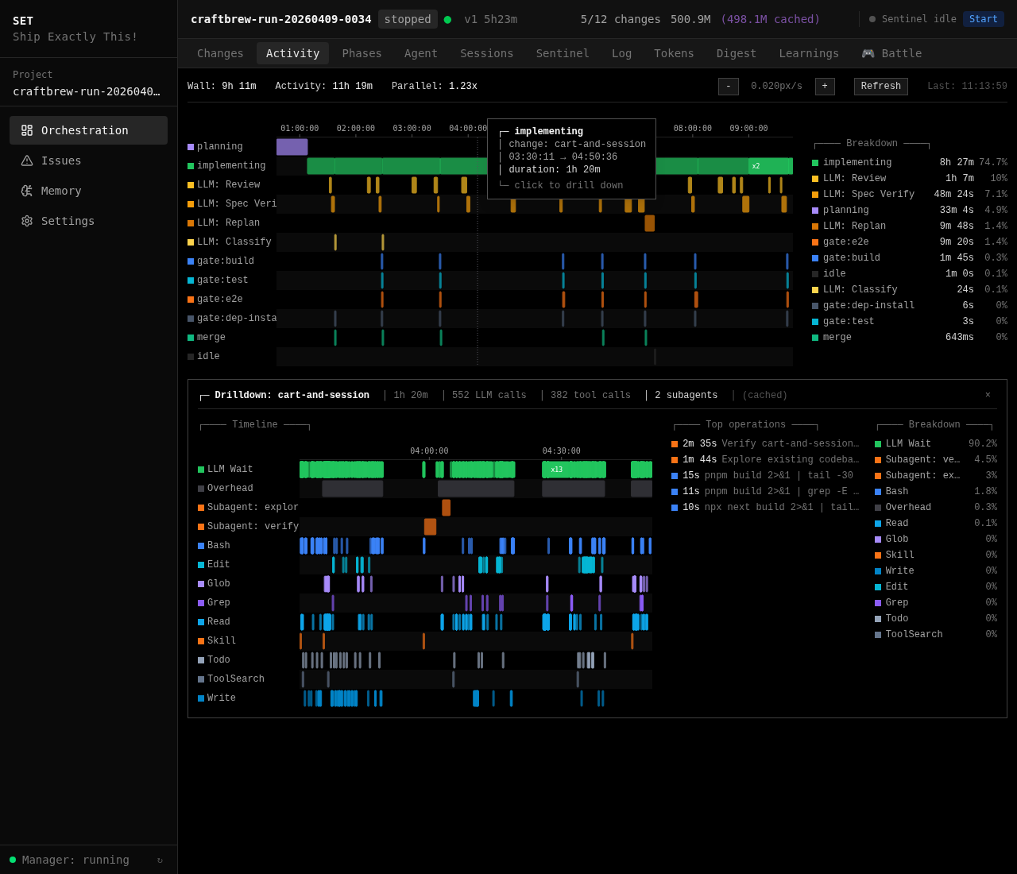The image size is (1017, 874).
Task: Click the gate:e2e square in the Breakdown list
Action: (x=814, y=242)
